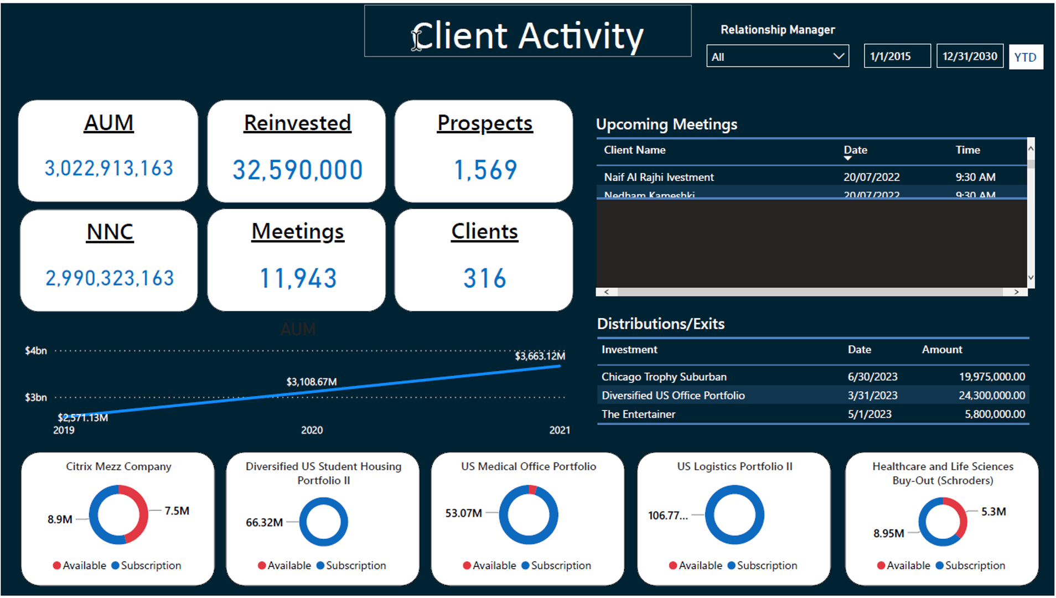Click the Client Name column header
Image resolution: width=1056 pixels, height=598 pixels.
point(635,150)
